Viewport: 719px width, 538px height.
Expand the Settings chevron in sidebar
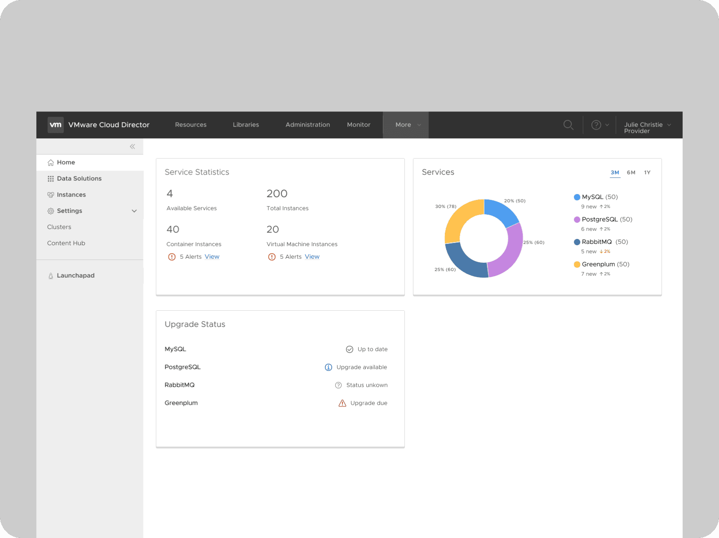(134, 211)
